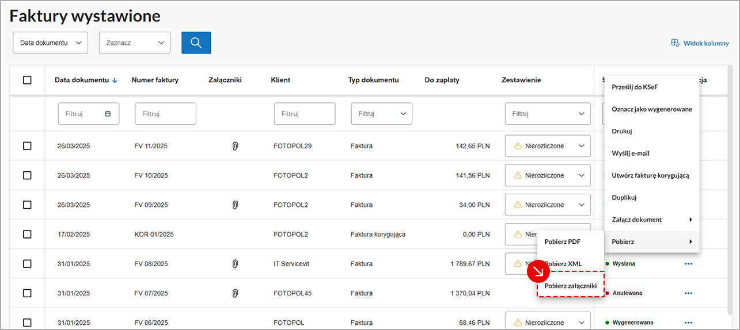The image size is (740, 330).
Task: Click attachment paperclip for FV 09/2025
Action: tap(235, 205)
